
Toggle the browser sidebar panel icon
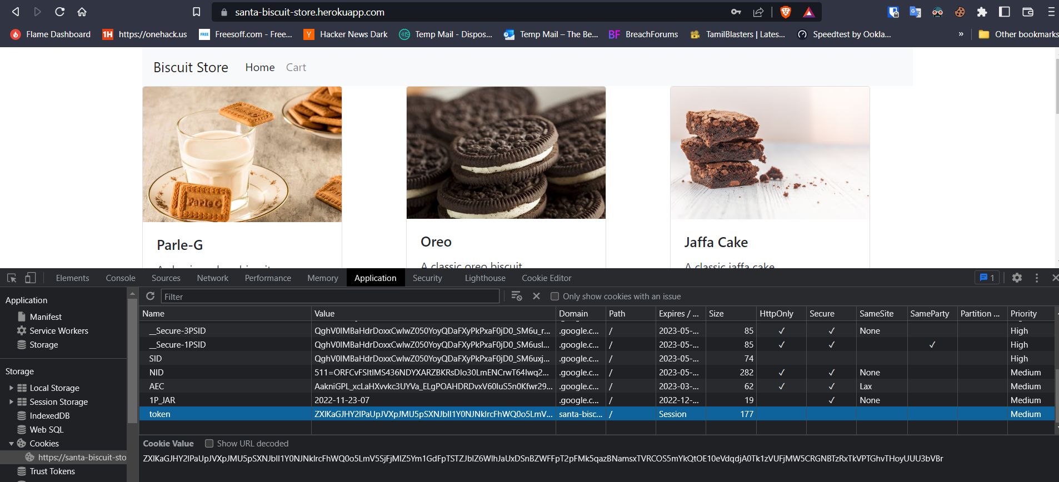pos(1005,12)
